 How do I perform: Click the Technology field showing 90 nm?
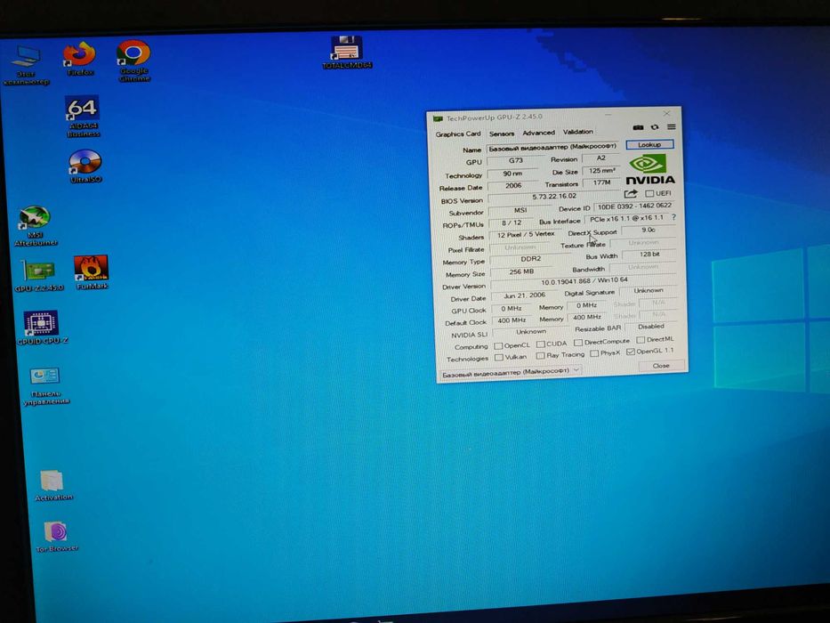[512, 174]
